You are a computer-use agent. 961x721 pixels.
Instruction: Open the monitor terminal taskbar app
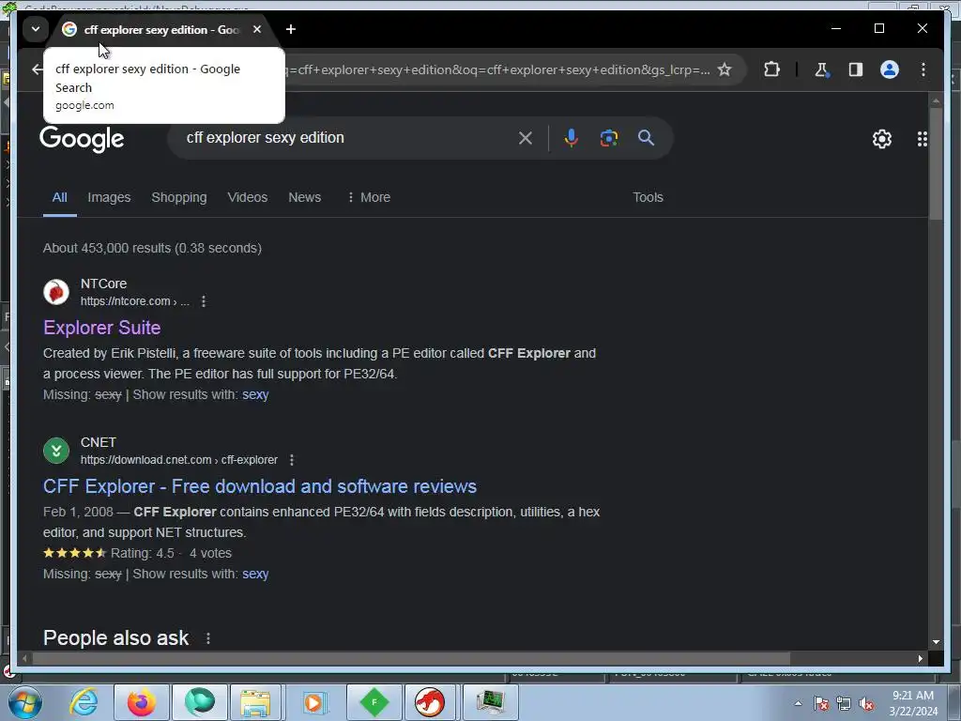pyautogui.click(x=490, y=702)
